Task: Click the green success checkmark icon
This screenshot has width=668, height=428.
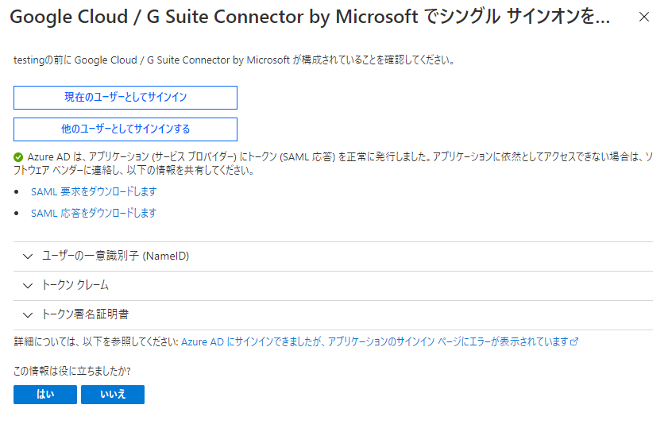Action: 18,157
